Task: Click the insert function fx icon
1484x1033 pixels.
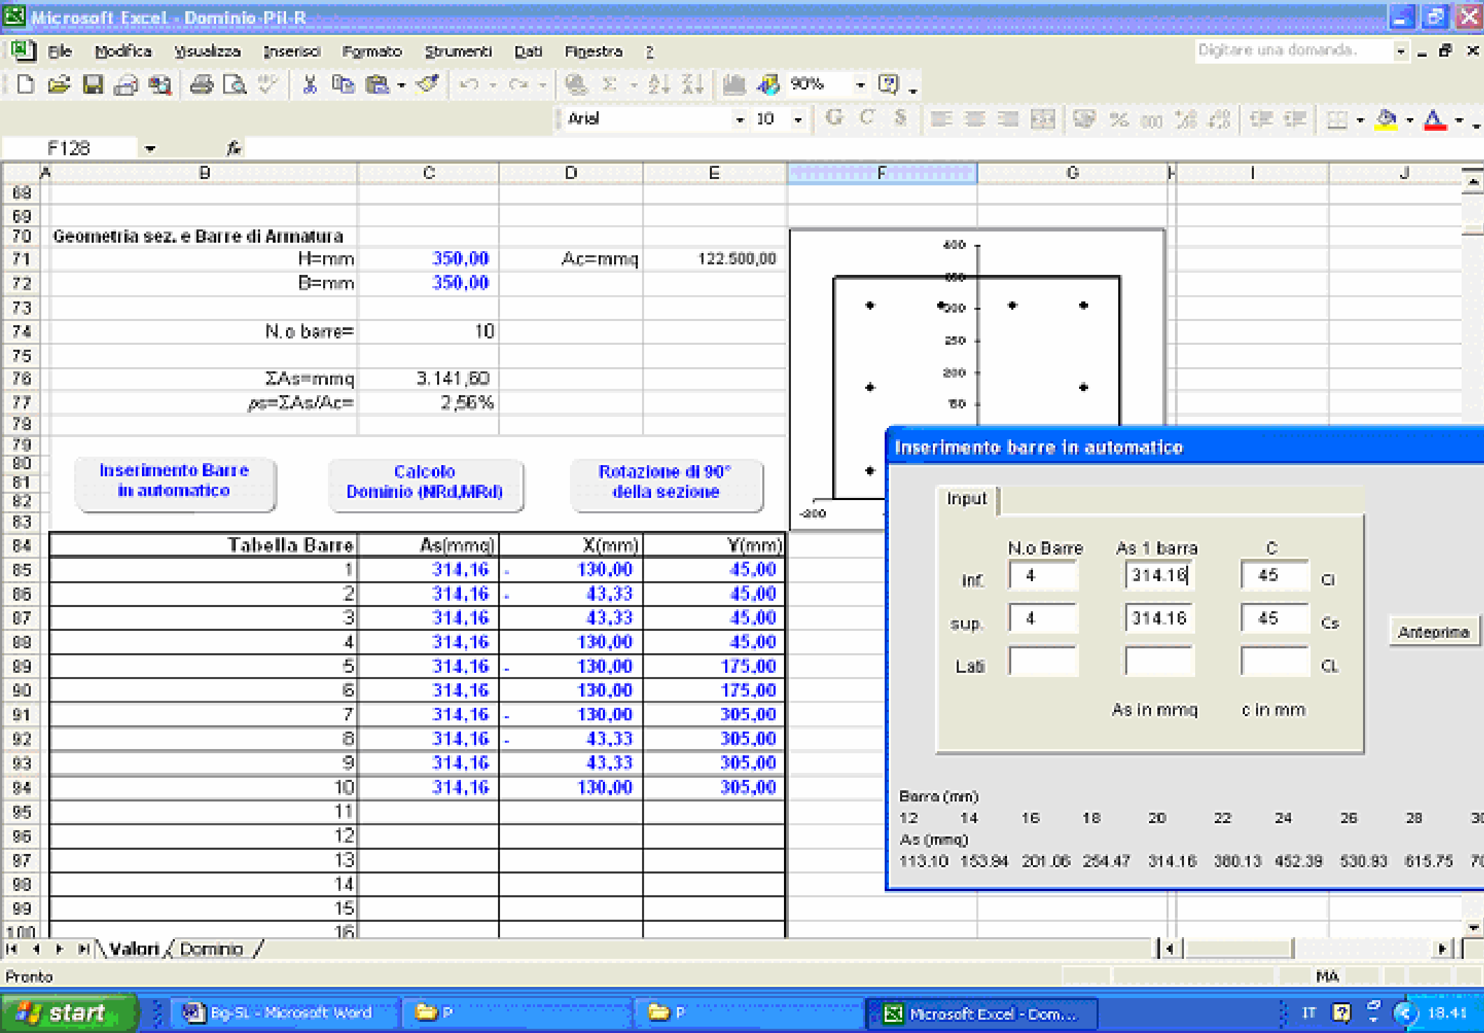Action: point(234,148)
